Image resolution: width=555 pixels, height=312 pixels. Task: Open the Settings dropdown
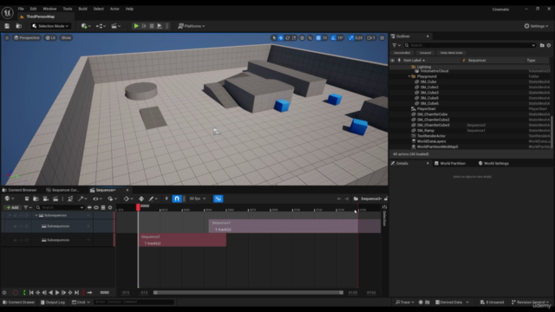(536, 26)
